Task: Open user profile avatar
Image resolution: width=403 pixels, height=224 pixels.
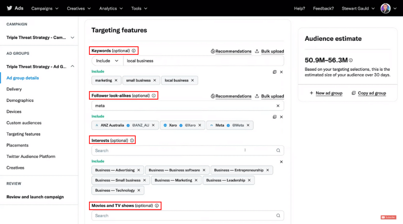Action: point(386,8)
